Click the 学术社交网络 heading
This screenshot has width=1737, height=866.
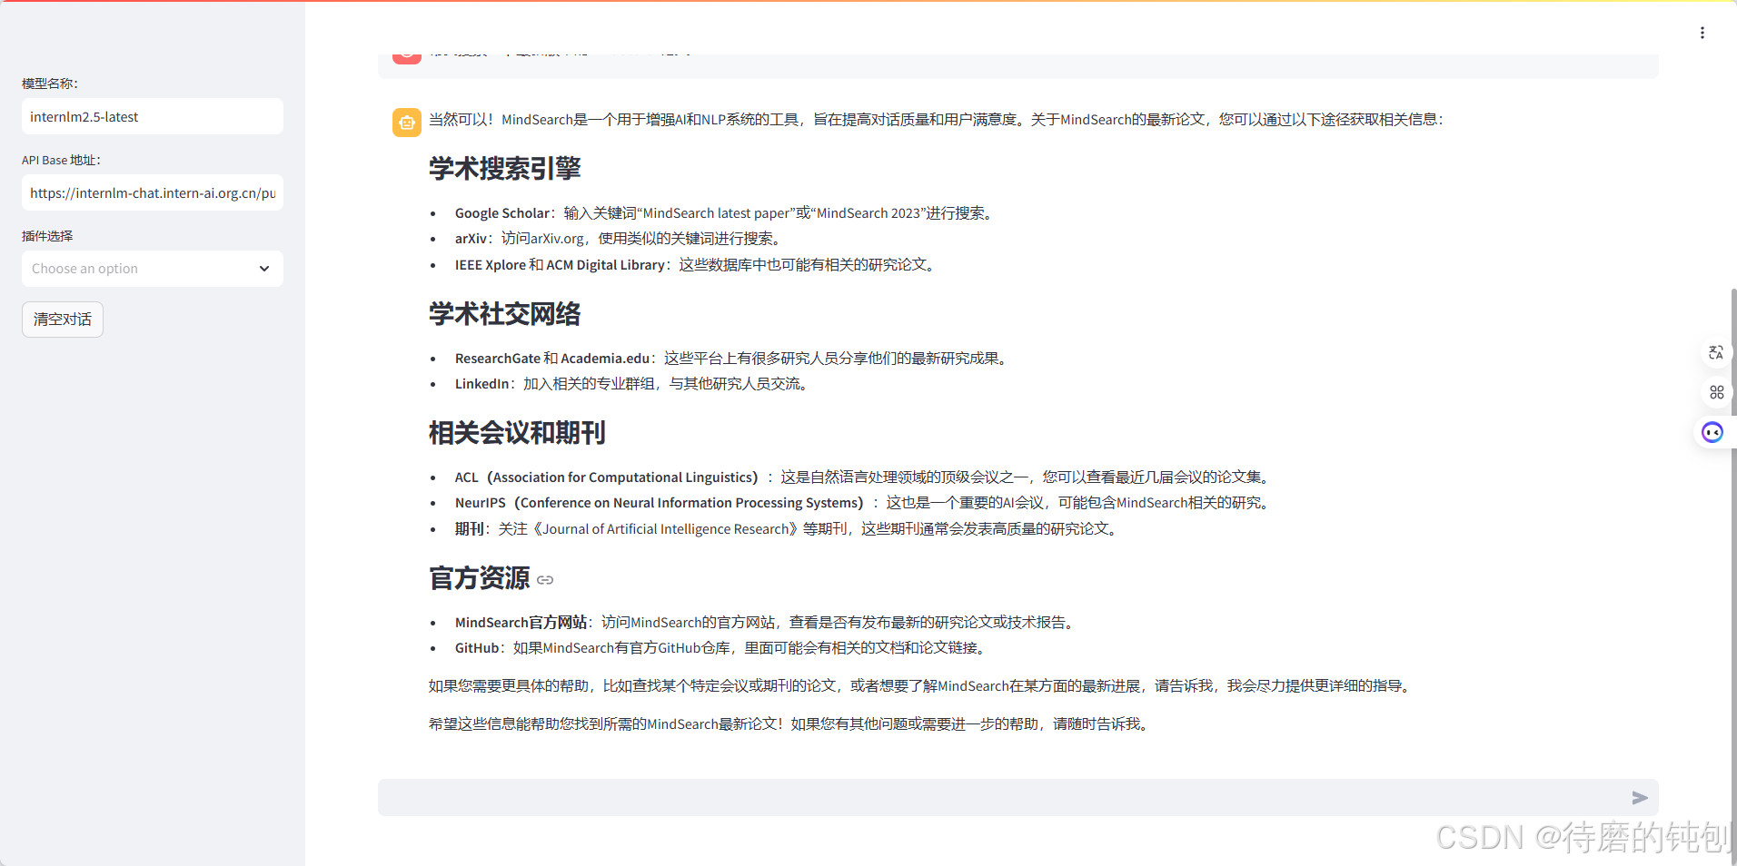[505, 314]
